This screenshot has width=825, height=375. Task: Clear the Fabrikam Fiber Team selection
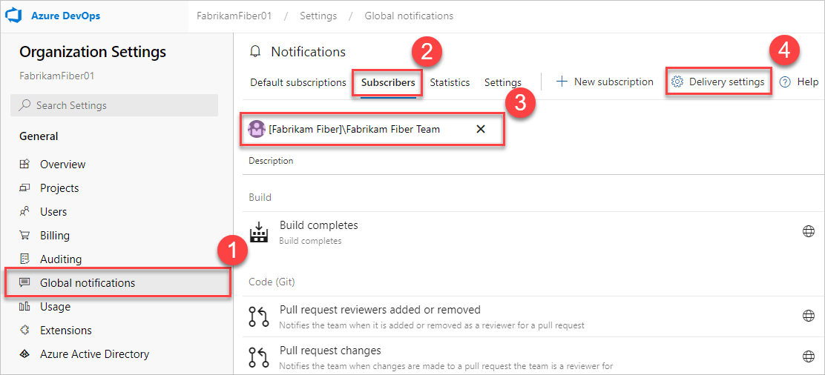coord(480,129)
